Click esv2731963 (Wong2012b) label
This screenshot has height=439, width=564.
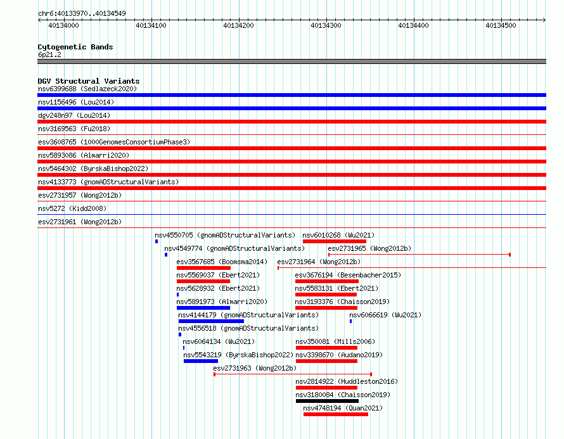click(255, 368)
